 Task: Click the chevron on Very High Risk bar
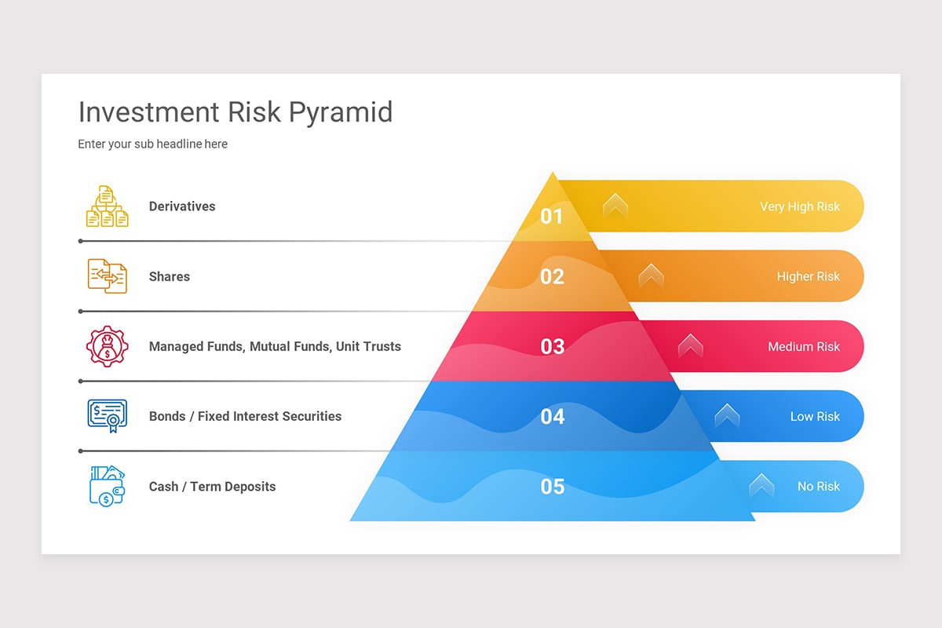615,206
